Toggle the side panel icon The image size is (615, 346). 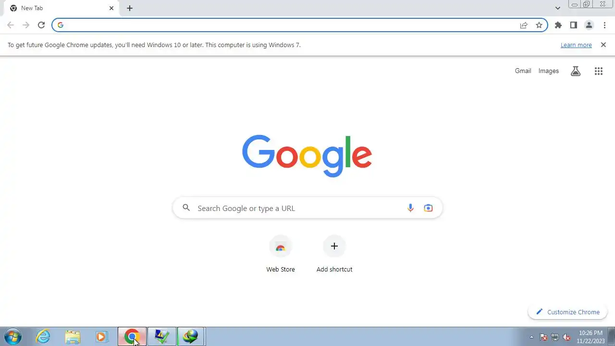pyautogui.click(x=573, y=25)
